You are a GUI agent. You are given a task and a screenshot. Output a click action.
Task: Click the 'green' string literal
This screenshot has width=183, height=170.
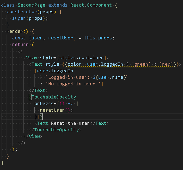click(141, 64)
